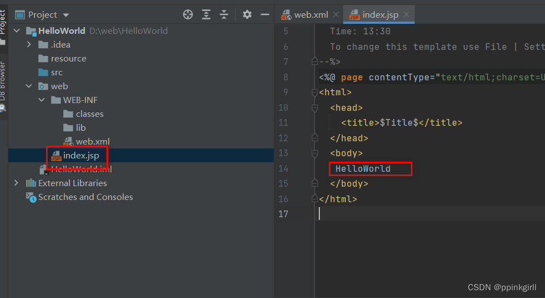
Task: Click the HelloWorld module icon
Action: click(x=31, y=31)
